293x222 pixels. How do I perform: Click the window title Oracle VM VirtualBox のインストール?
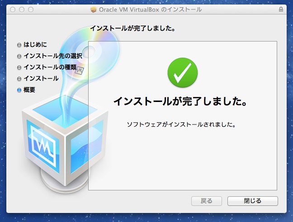click(151, 9)
